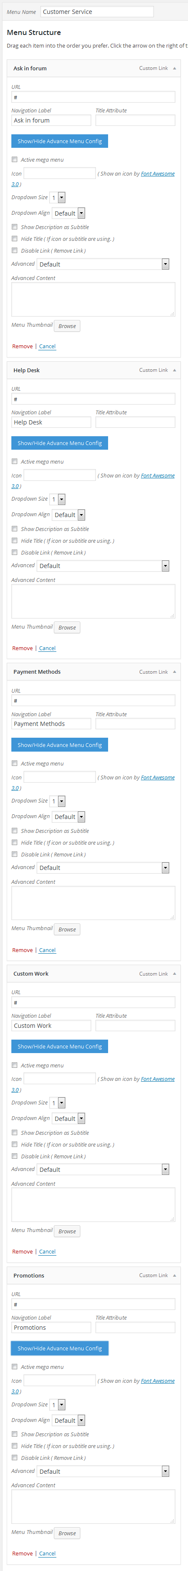Open Dropdown Align select under Help Desk
Image resolution: width=188 pixels, height=1571 pixels.
[x=69, y=515]
